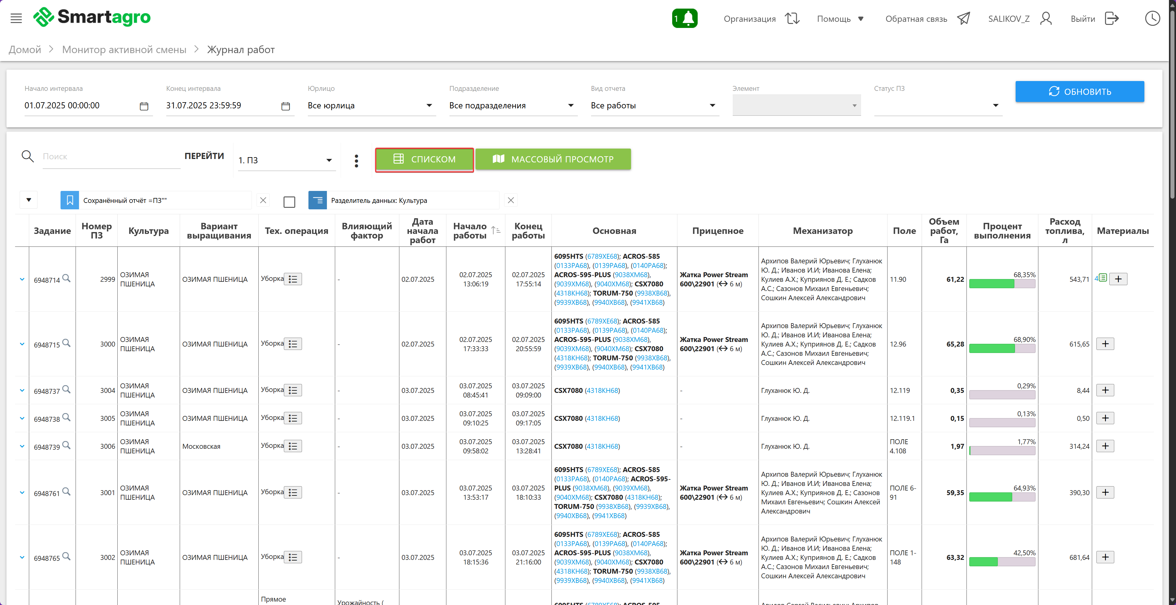Click the three-dot options menu icon
This screenshot has width=1176, height=605.
[356, 161]
